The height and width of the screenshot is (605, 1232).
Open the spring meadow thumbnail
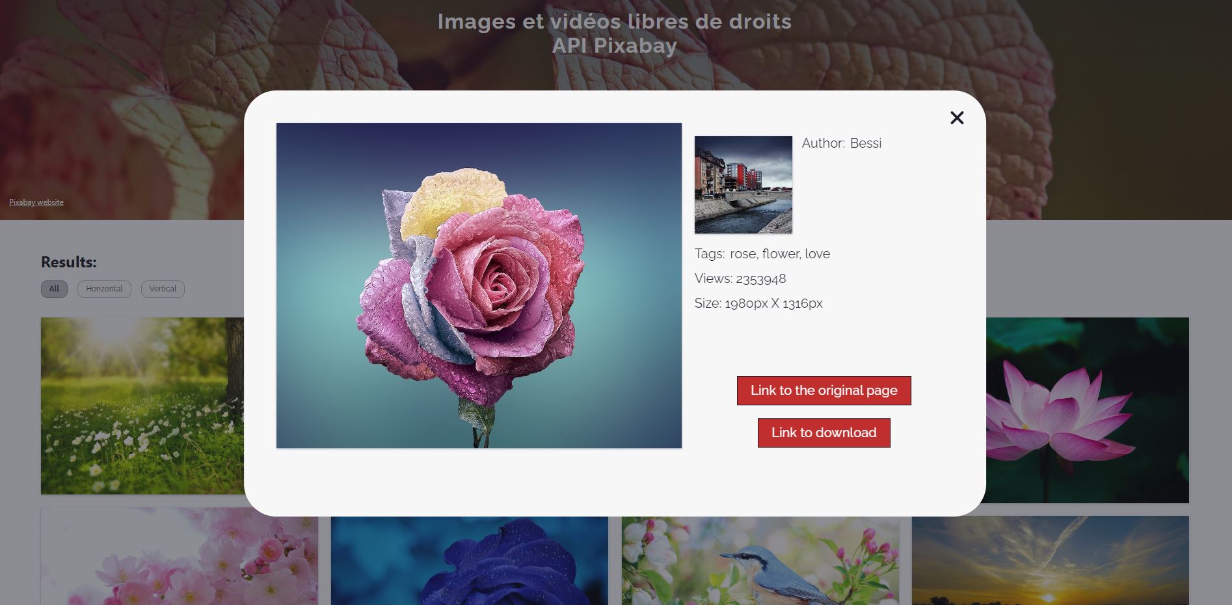pyautogui.click(x=142, y=406)
